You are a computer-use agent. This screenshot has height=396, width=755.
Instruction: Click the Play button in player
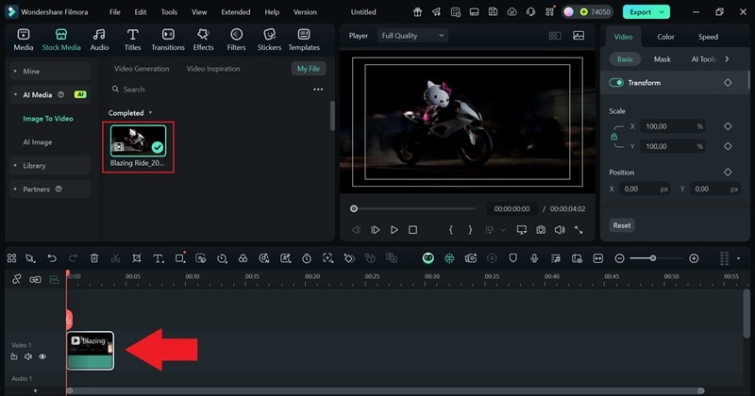[x=394, y=230]
